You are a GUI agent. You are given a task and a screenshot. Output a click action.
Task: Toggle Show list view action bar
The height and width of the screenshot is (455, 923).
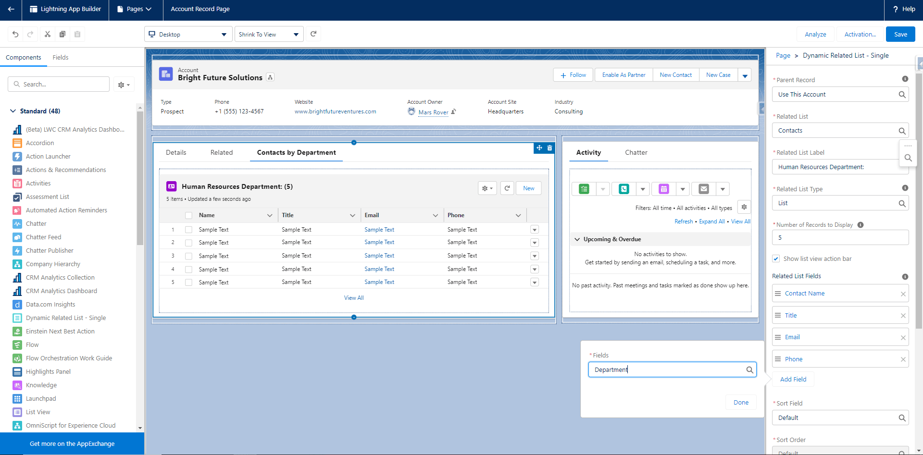tap(776, 258)
